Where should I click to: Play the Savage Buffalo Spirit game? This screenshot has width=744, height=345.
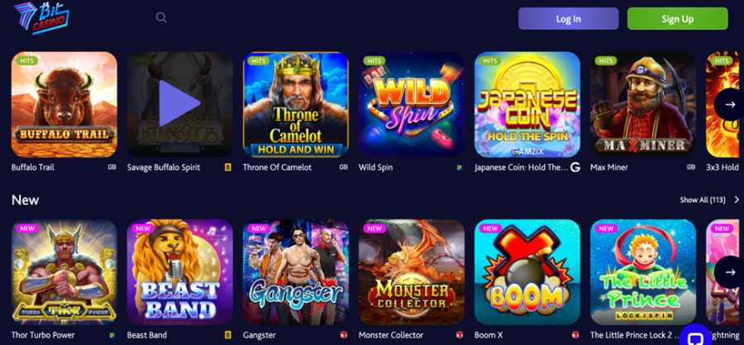(x=180, y=103)
